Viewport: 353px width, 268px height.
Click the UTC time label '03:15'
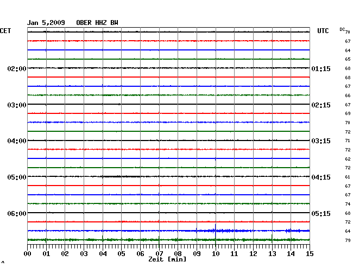coord(321,141)
